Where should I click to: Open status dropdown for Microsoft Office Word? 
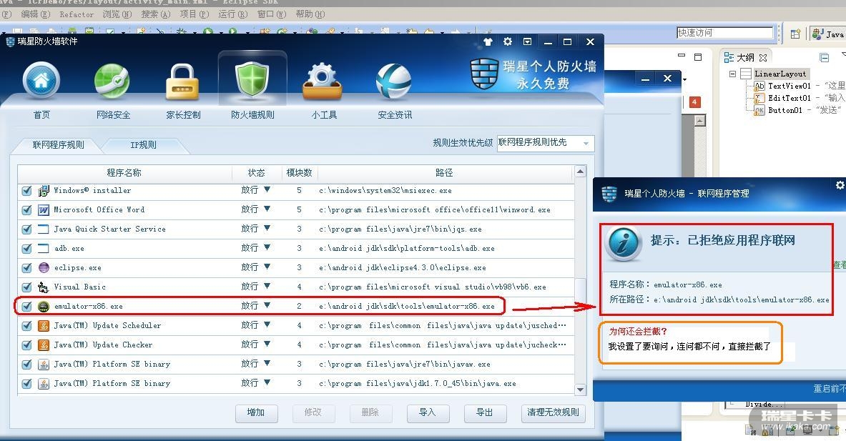click(x=267, y=209)
